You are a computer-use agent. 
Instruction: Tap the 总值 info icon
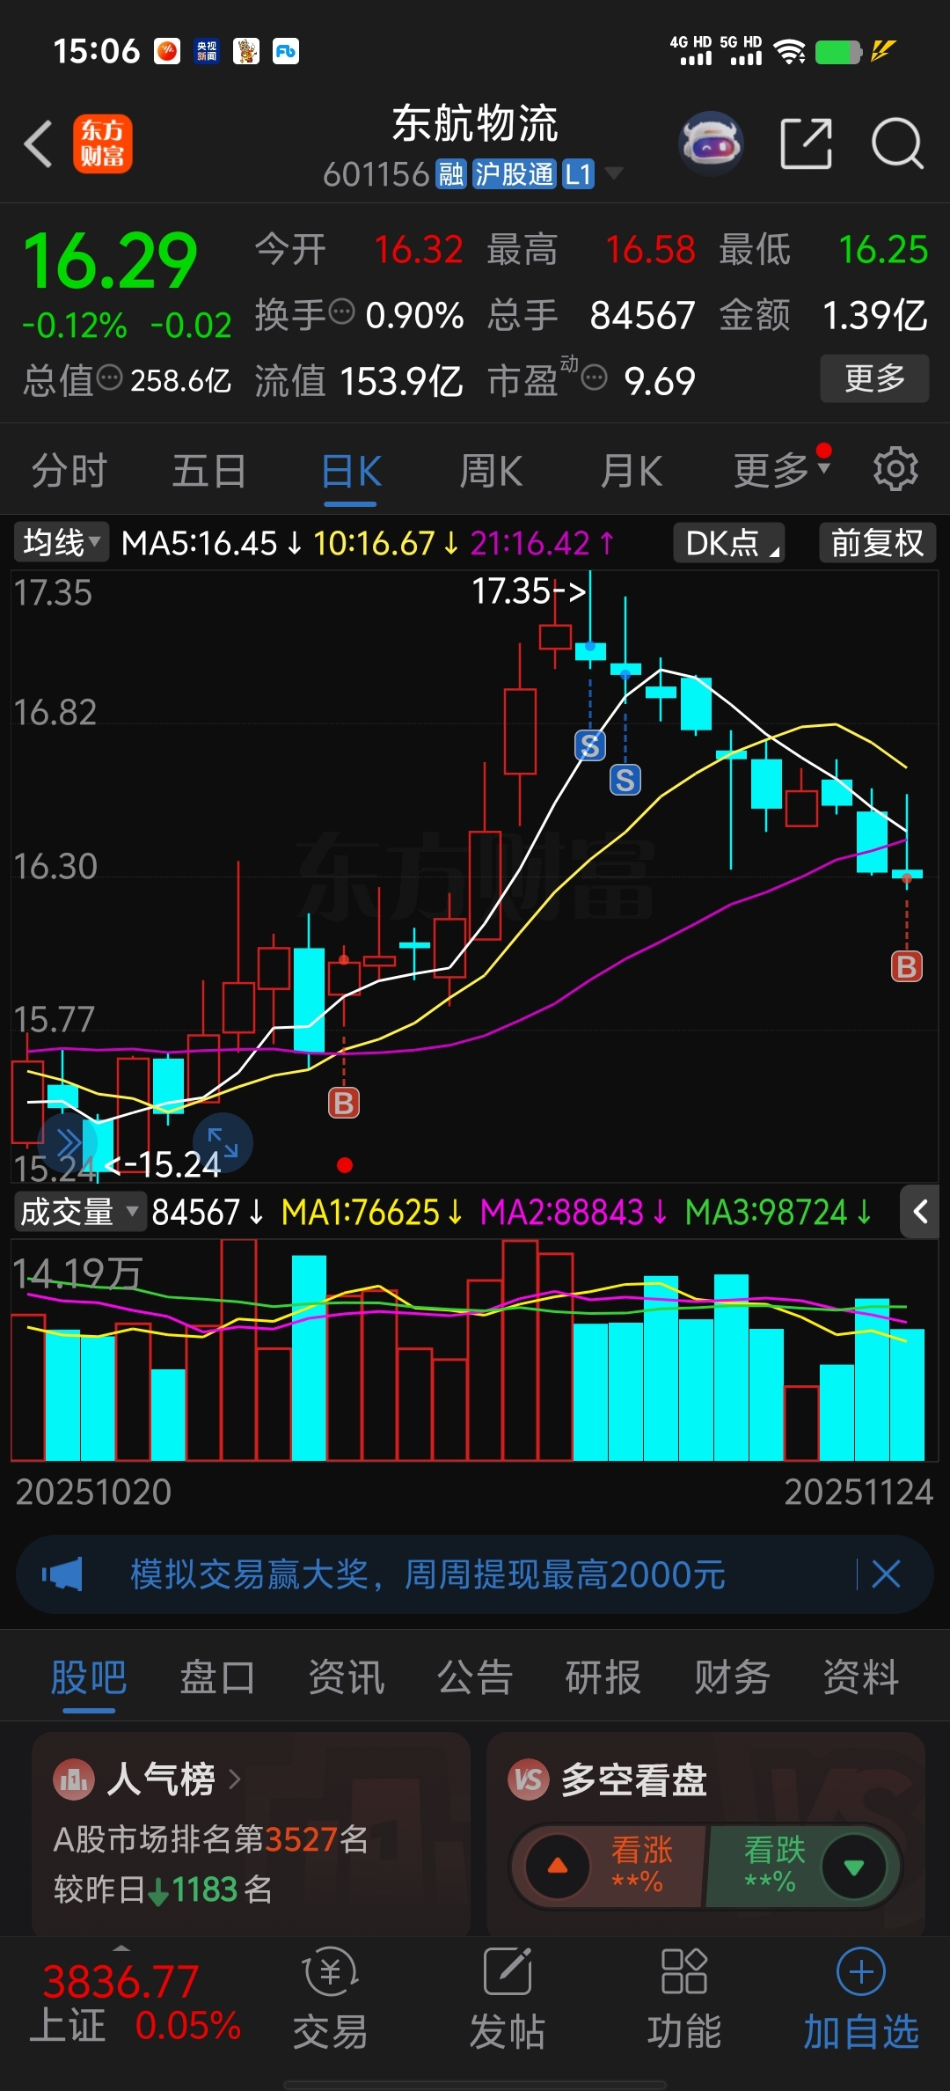coord(109,378)
